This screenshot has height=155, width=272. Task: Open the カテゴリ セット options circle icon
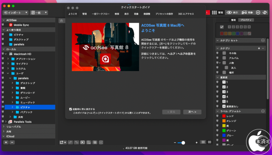tap(263, 40)
